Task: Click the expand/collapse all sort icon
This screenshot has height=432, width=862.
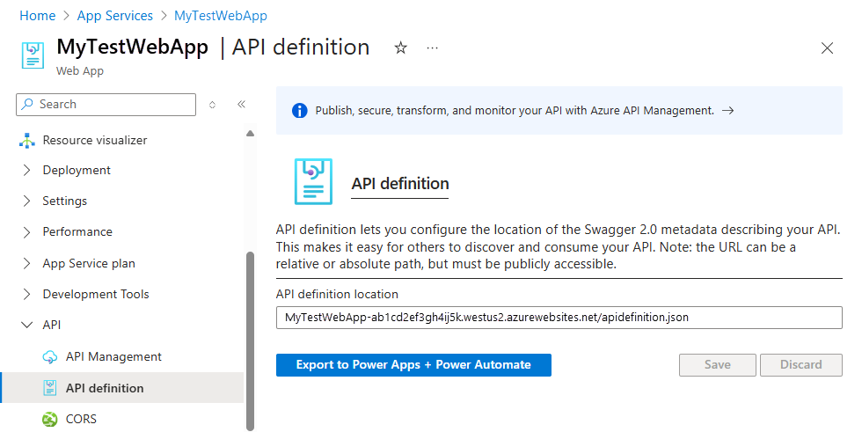Action: (x=212, y=105)
